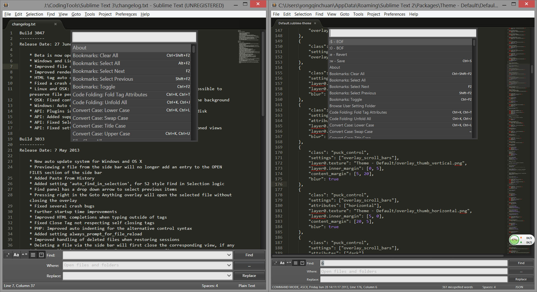Open Preferences menu in left window
The image size is (537, 292).
point(126,14)
